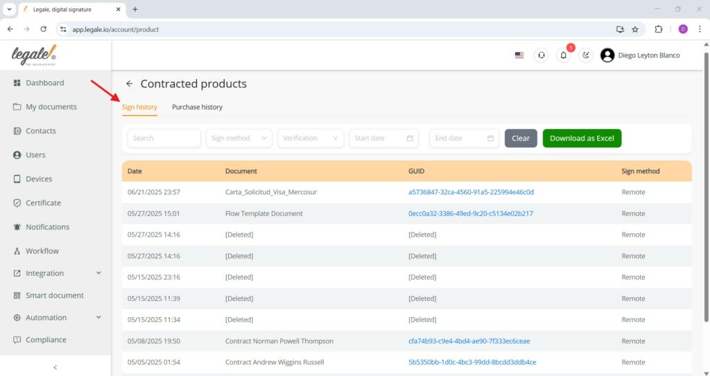This screenshot has width=710, height=376.
Task: Open support via the headset icon
Action: click(x=541, y=55)
